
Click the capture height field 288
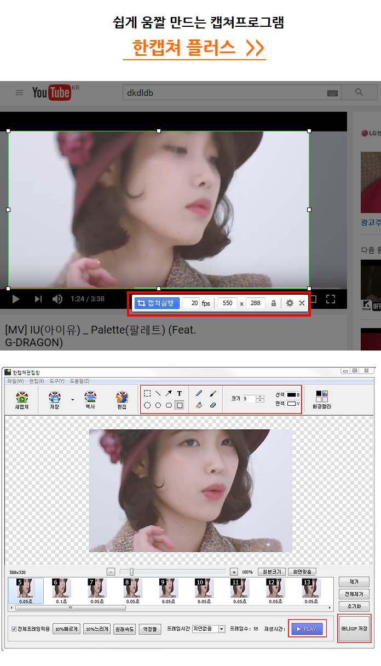click(256, 303)
